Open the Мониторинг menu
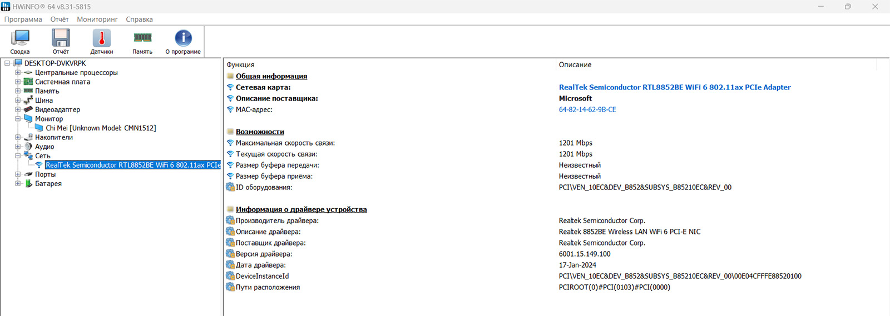Image resolution: width=890 pixels, height=316 pixels. (x=97, y=19)
